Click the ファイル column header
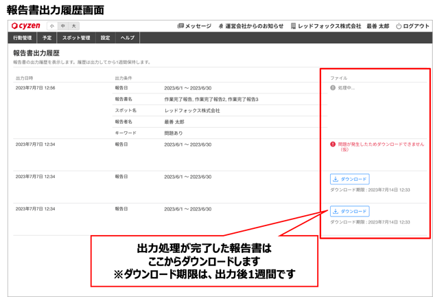This screenshot has height=297, width=433. 339,78
